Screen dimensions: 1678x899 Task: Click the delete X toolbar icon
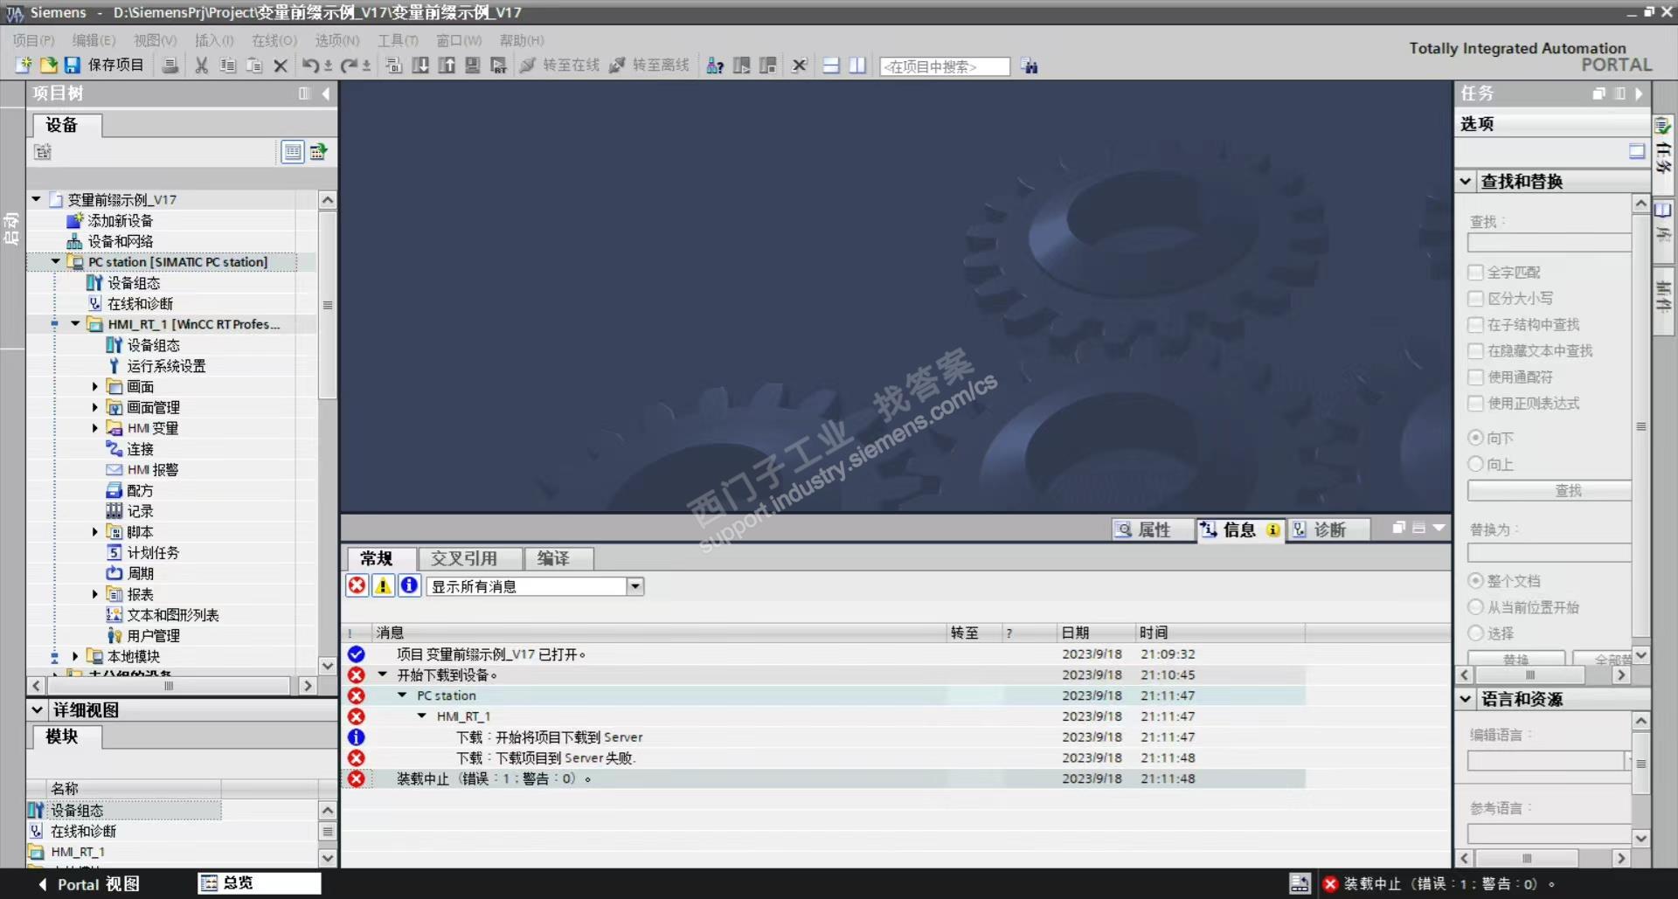[281, 66]
